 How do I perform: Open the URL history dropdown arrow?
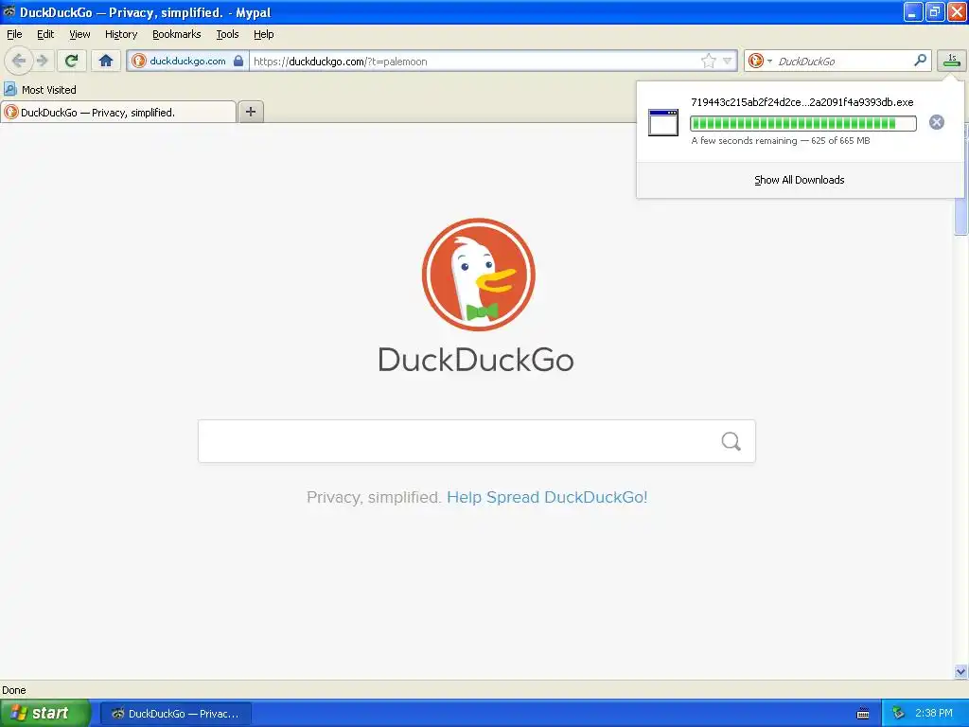[x=728, y=61]
